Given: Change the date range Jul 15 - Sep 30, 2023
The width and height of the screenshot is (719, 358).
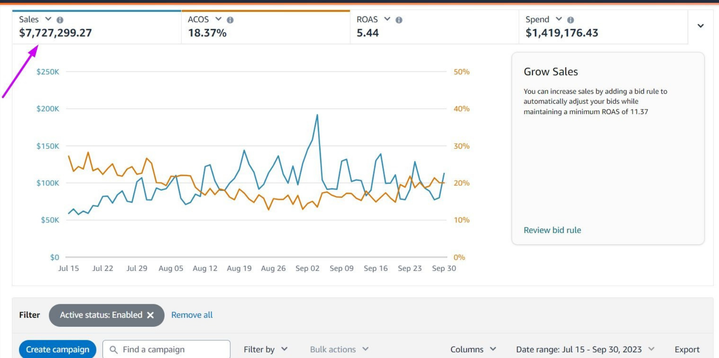Looking at the screenshot, I should pos(585,349).
